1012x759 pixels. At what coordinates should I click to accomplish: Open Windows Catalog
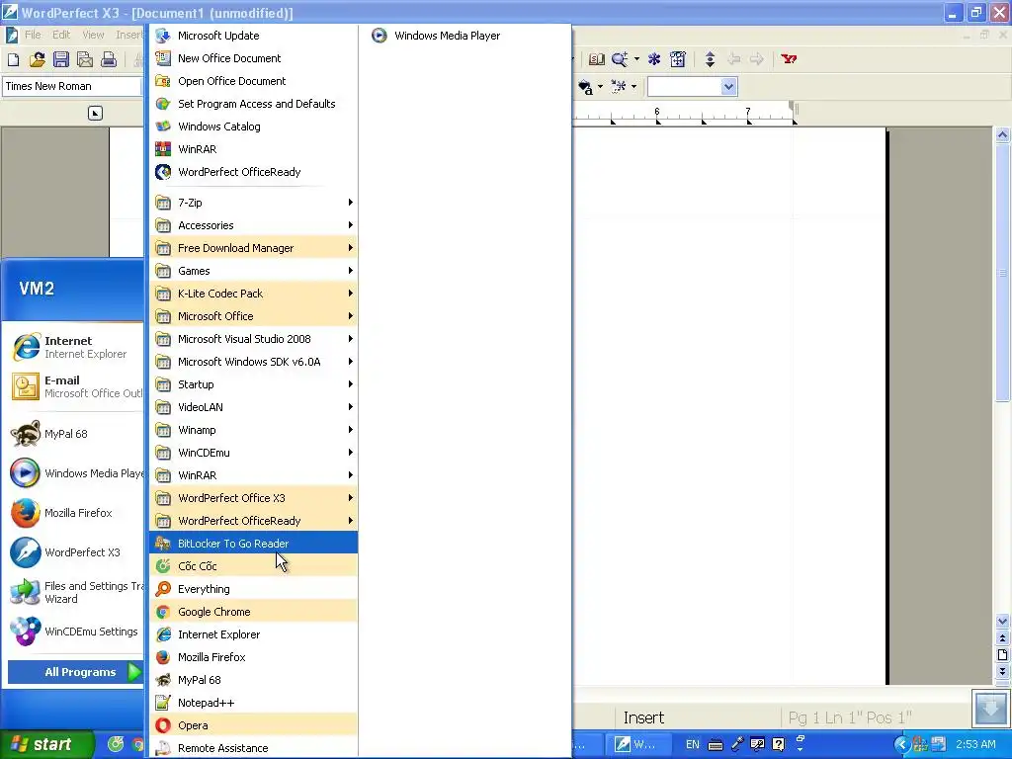click(253, 126)
